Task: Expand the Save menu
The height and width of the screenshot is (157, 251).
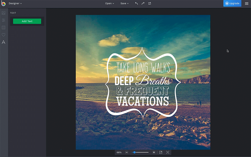Action: pyautogui.click(x=124, y=3)
